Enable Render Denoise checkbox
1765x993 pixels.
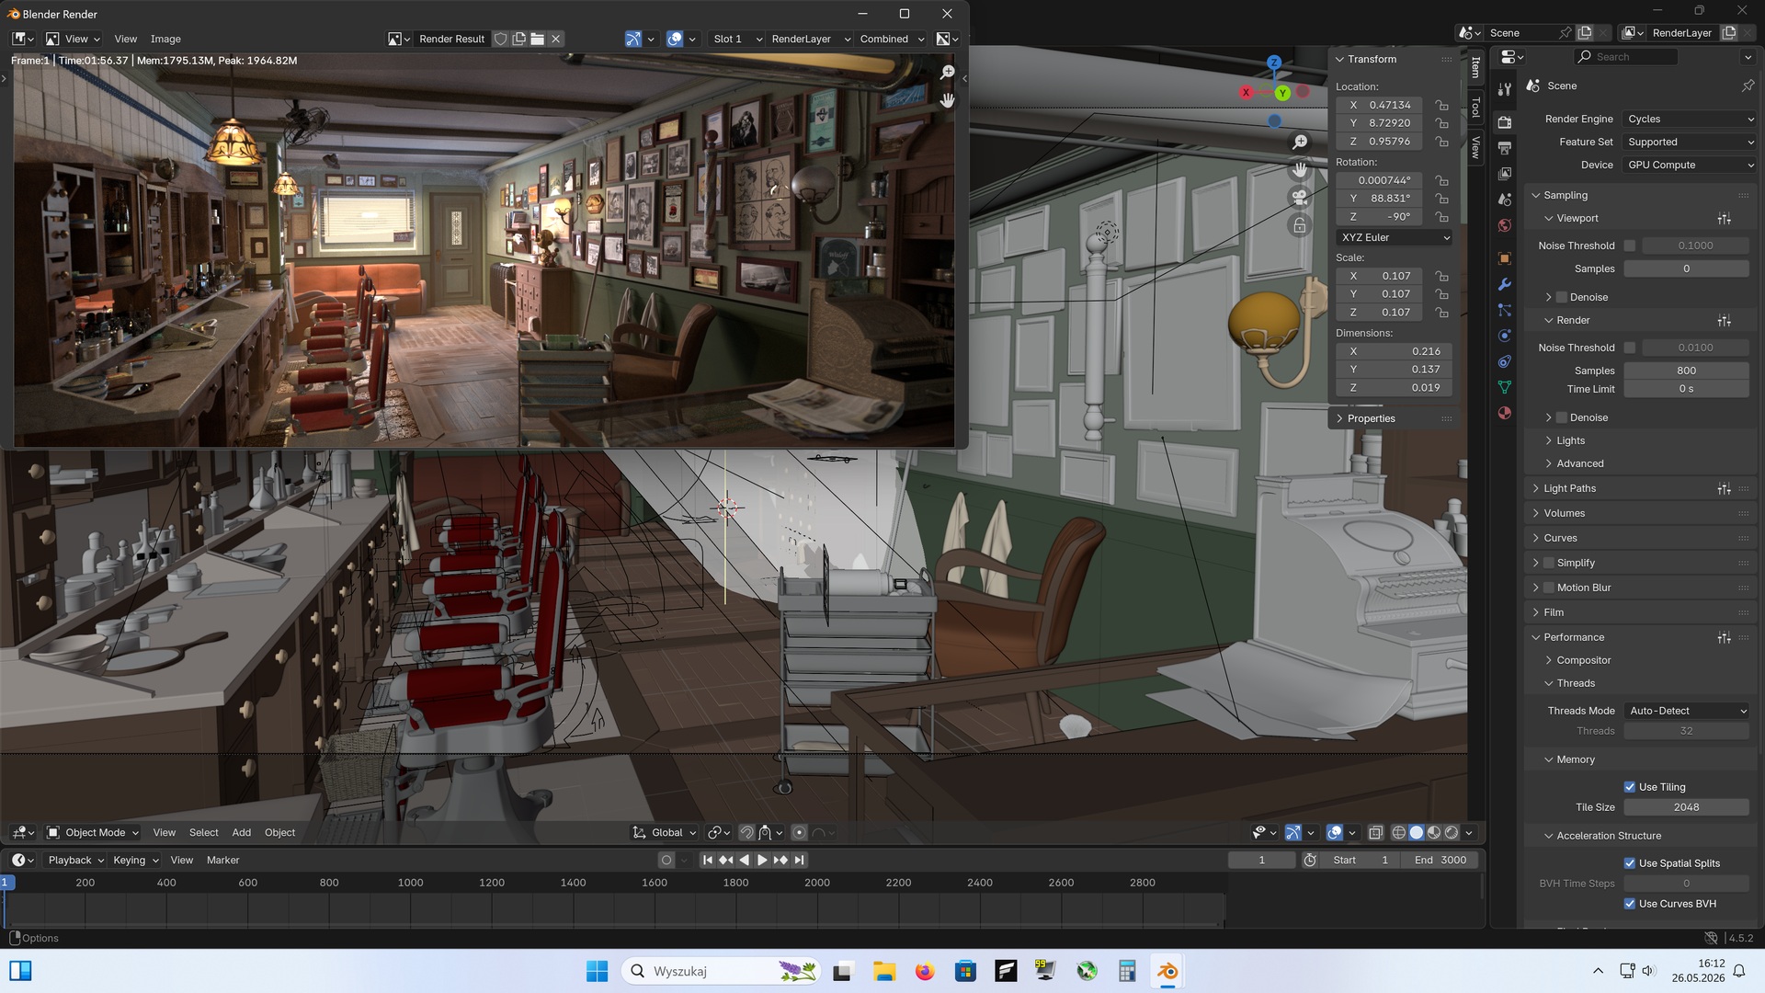tap(1561, 417)
